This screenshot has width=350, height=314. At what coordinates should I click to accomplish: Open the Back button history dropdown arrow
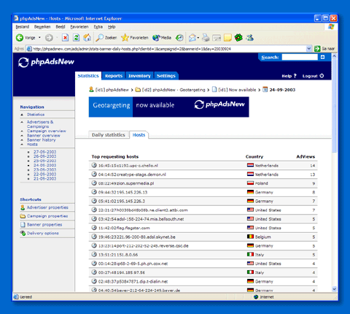(39, 38)
